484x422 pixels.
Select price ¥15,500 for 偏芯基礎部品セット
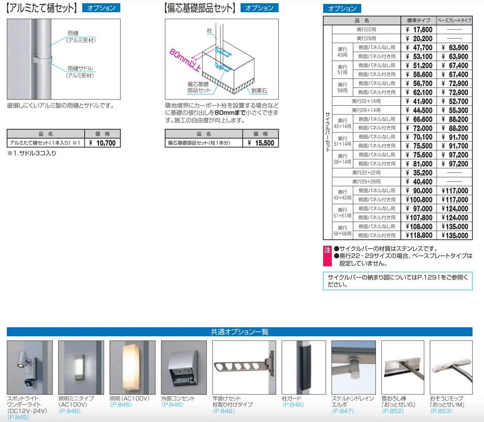pos(261,143)
